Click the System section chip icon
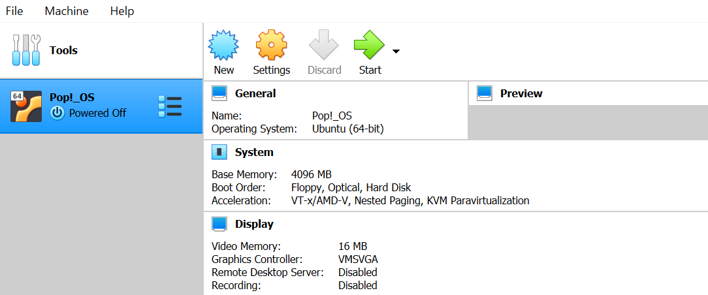 click(x=219, y=152)
